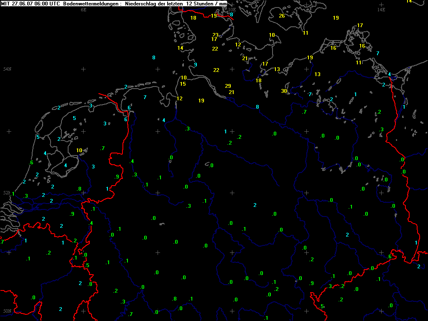428x321 pixels.
Task: Select the yellow 29 station reading
Action: point(228,86)
